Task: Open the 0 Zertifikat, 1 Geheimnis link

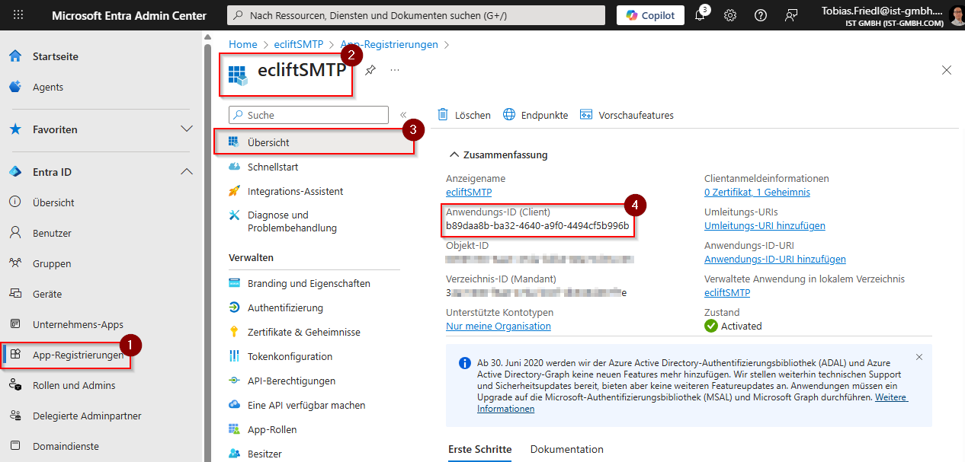Action: pos(757,192)
